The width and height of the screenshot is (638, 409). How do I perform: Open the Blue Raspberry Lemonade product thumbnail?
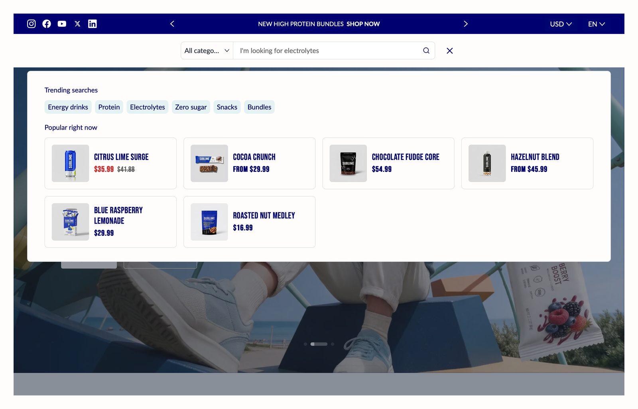pos(71,222)
